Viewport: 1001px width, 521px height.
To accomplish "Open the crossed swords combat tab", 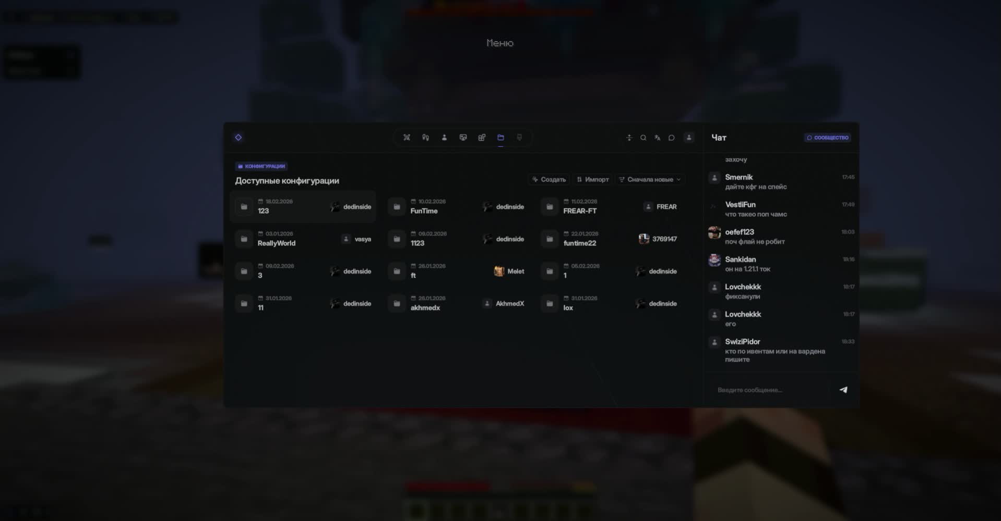I will click(x=407, y=138).
